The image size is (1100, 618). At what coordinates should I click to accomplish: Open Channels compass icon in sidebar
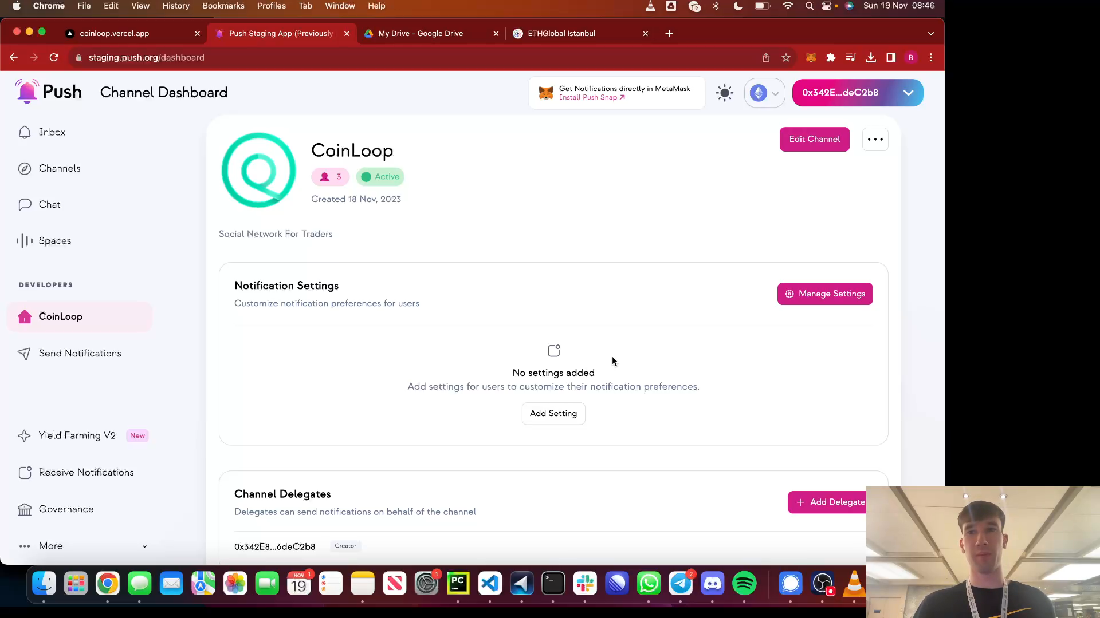point(25,169)
